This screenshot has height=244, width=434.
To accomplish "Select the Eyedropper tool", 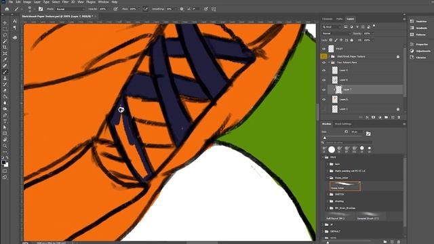I will [x=5, y=60].
